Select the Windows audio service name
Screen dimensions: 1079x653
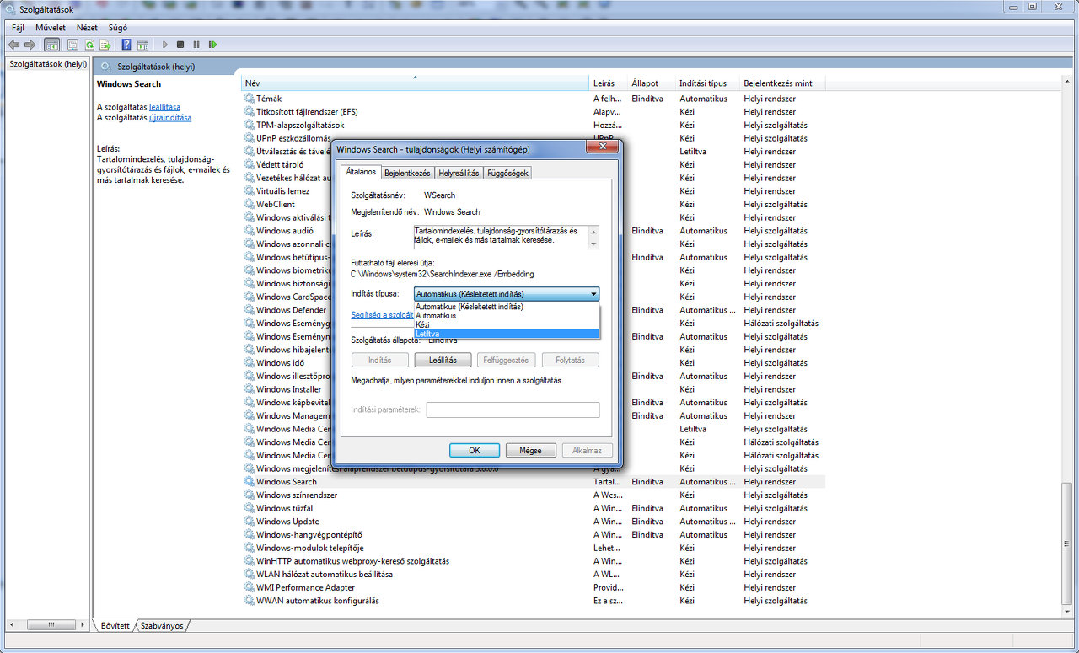(x=285, y=231)
